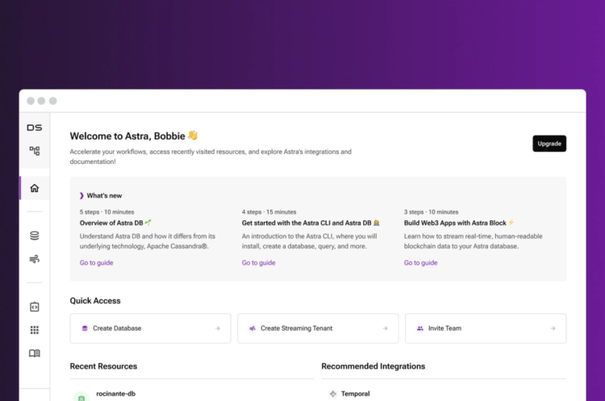
Task: Open documentation book icon in sidebar
Action: click(x=35, y=353)
